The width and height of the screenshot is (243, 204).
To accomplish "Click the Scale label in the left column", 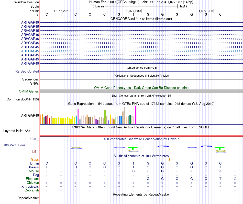I will (x=35, y=6).
